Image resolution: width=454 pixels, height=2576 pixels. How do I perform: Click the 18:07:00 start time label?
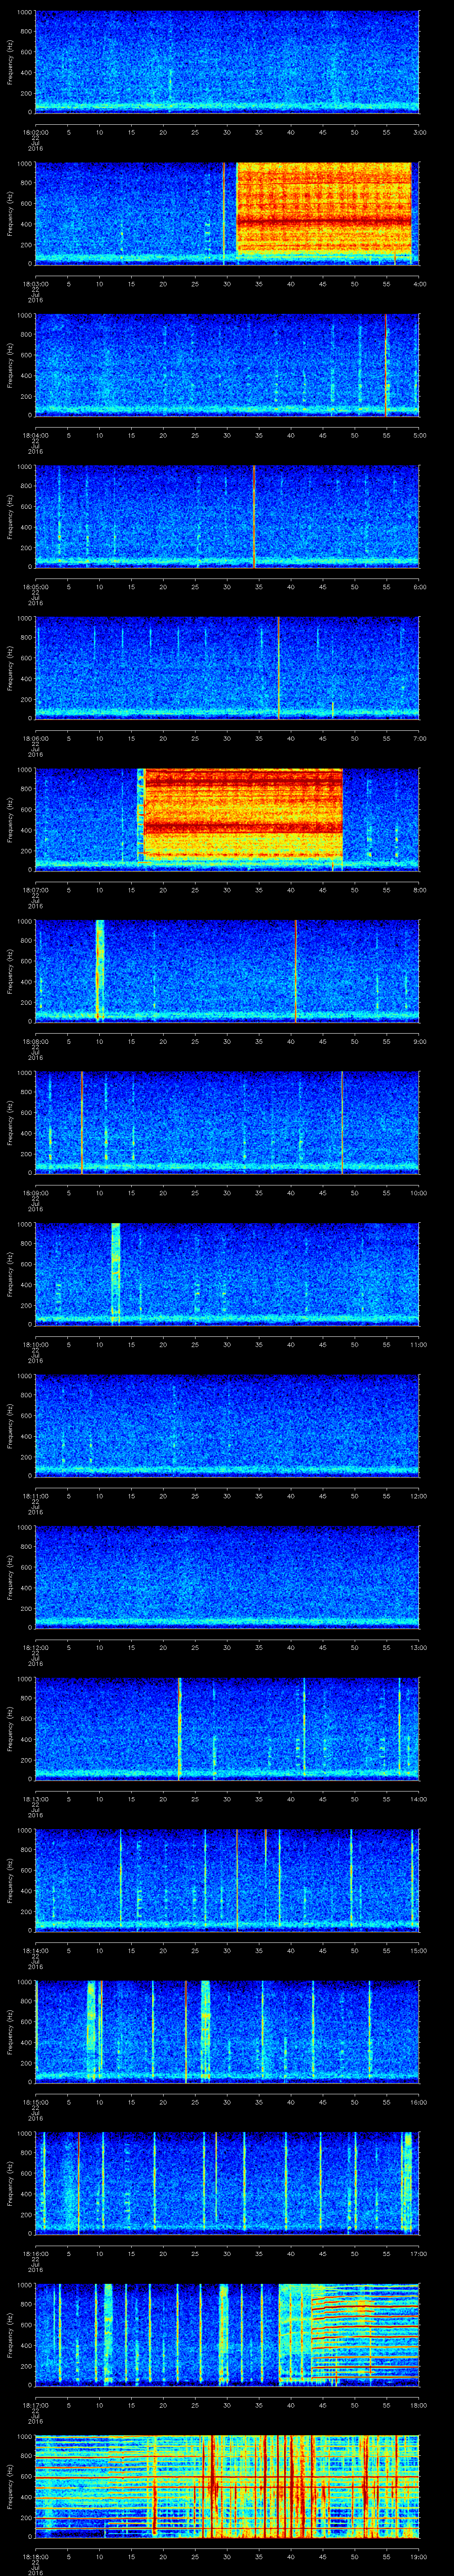point(36,890)
